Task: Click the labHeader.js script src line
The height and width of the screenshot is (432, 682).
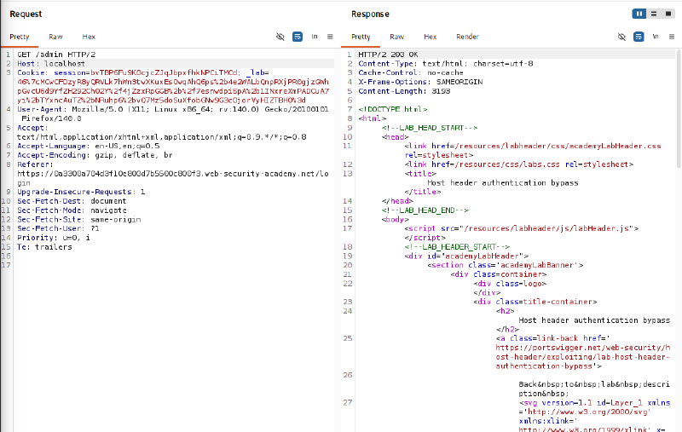Action: tap(522, 228)
